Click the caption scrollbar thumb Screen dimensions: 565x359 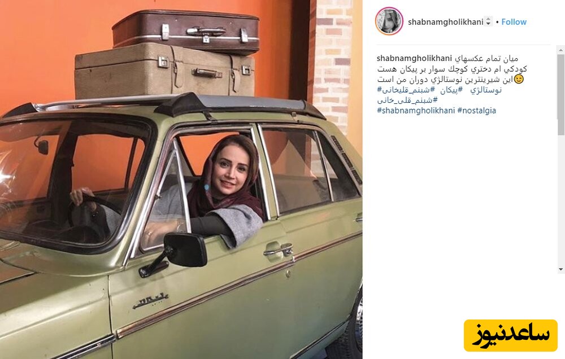coord(560,95)
